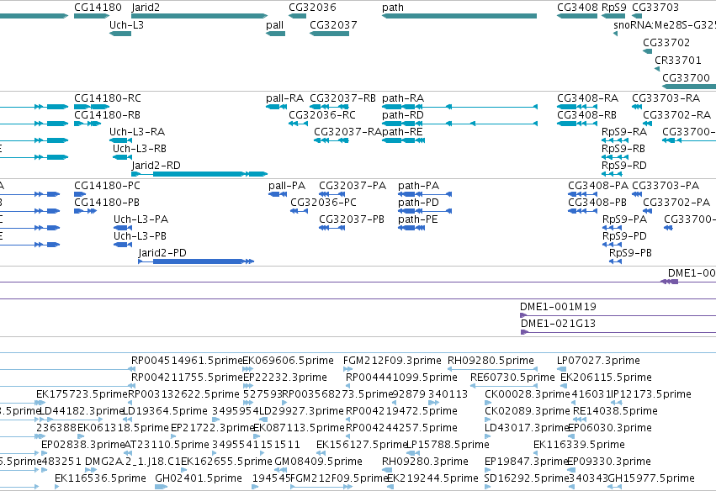Viewport: 716px width, 491px height.
Task: Open the RpS9 gene label
Action: coord(614,8)
